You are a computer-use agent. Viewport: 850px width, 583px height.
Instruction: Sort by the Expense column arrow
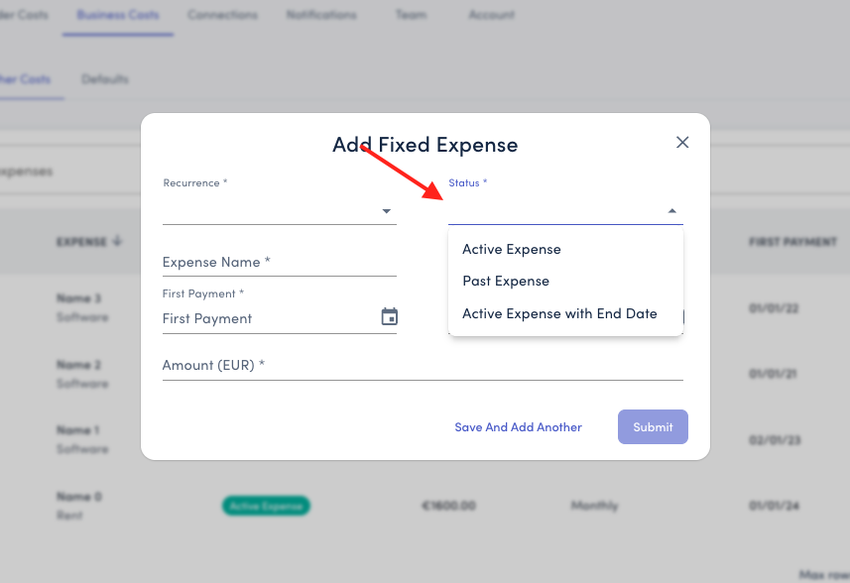tap(117, 241)
